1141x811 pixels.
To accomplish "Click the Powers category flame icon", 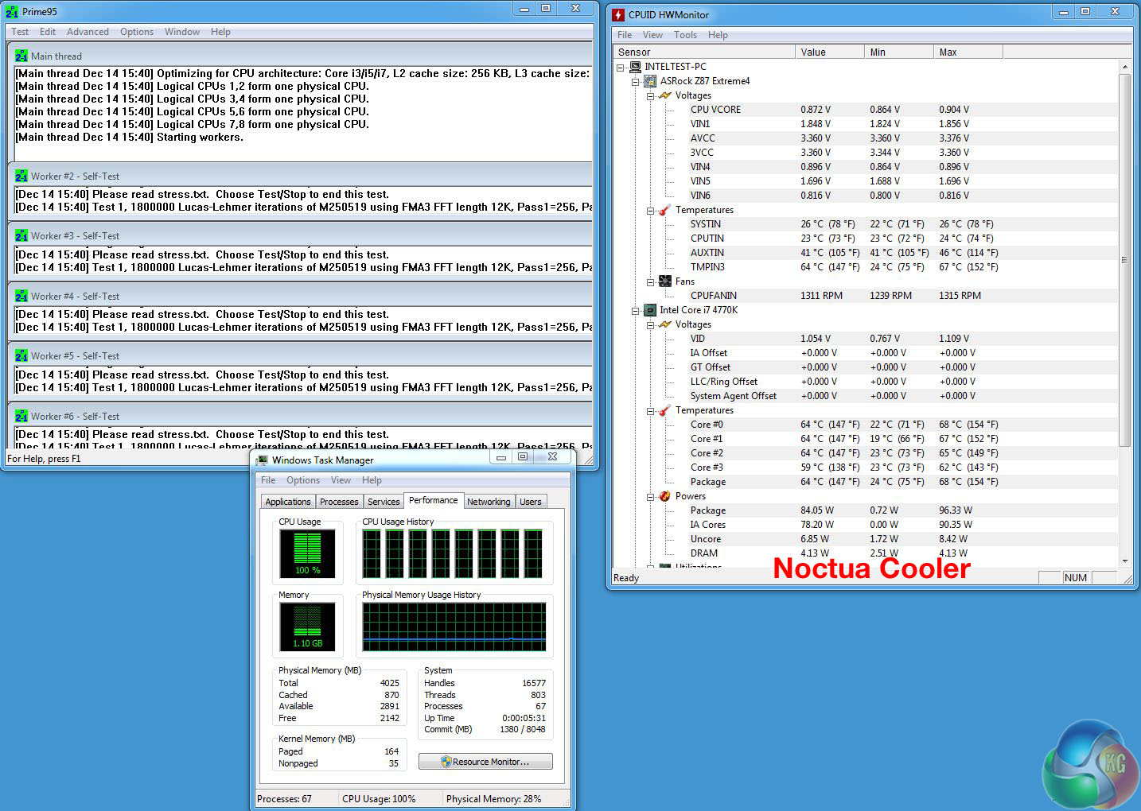I will pos(665,496).
